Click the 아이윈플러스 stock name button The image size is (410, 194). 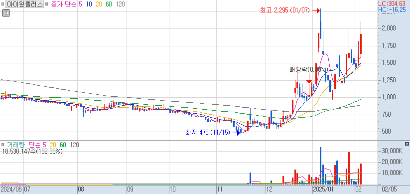24,4
